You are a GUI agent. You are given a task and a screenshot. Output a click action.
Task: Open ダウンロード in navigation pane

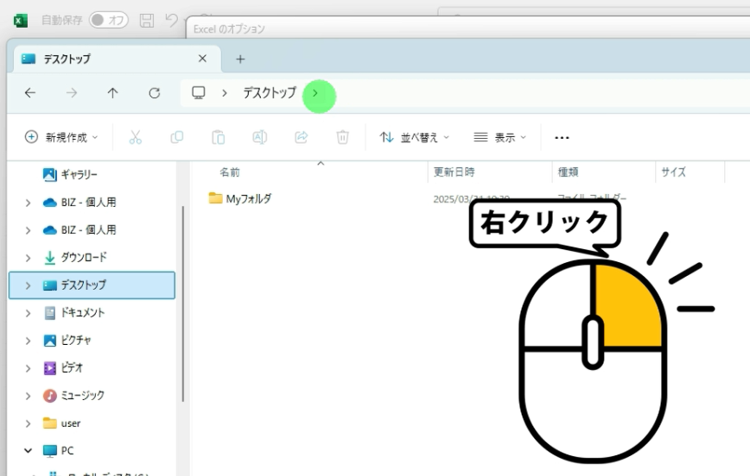click(75, 257)
